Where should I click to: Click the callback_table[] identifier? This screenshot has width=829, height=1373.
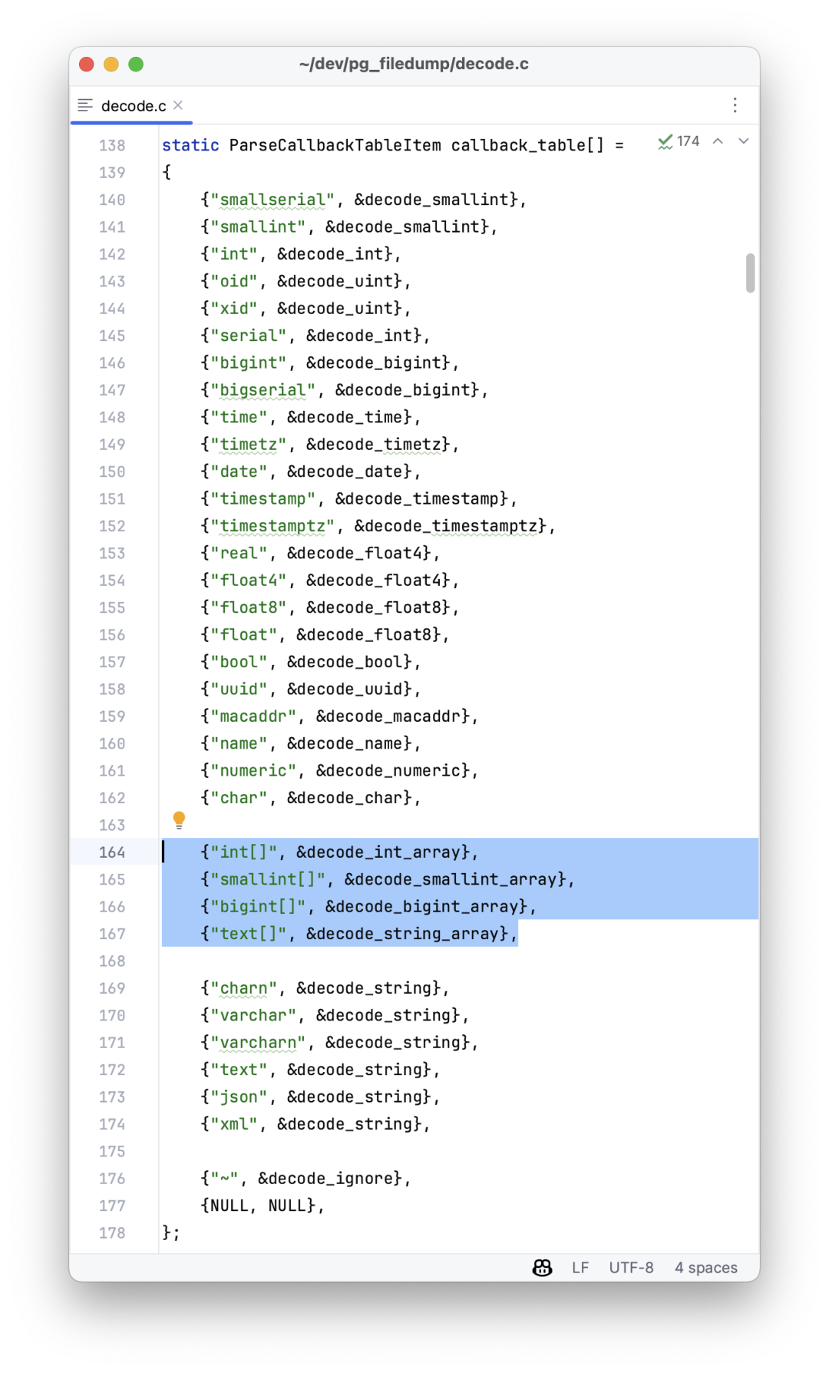tap(527, 145)
